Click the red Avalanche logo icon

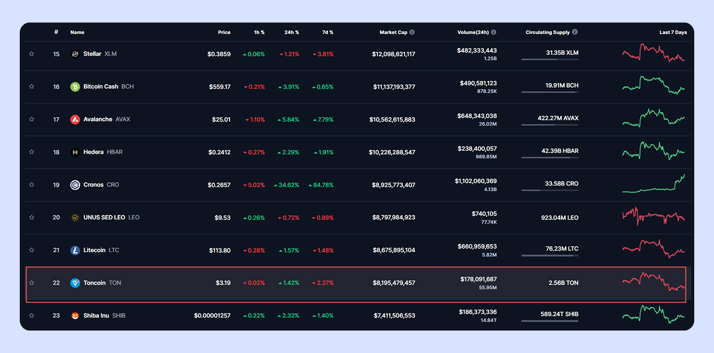click(x=75, y=119)
